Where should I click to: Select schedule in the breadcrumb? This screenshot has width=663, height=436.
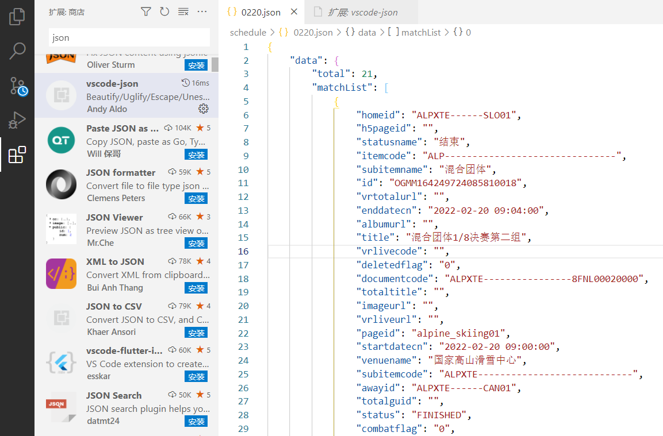coord(248,33)
